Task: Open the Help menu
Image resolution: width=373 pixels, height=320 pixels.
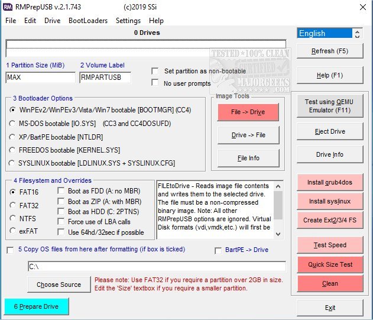Action: tap(156, 21)
